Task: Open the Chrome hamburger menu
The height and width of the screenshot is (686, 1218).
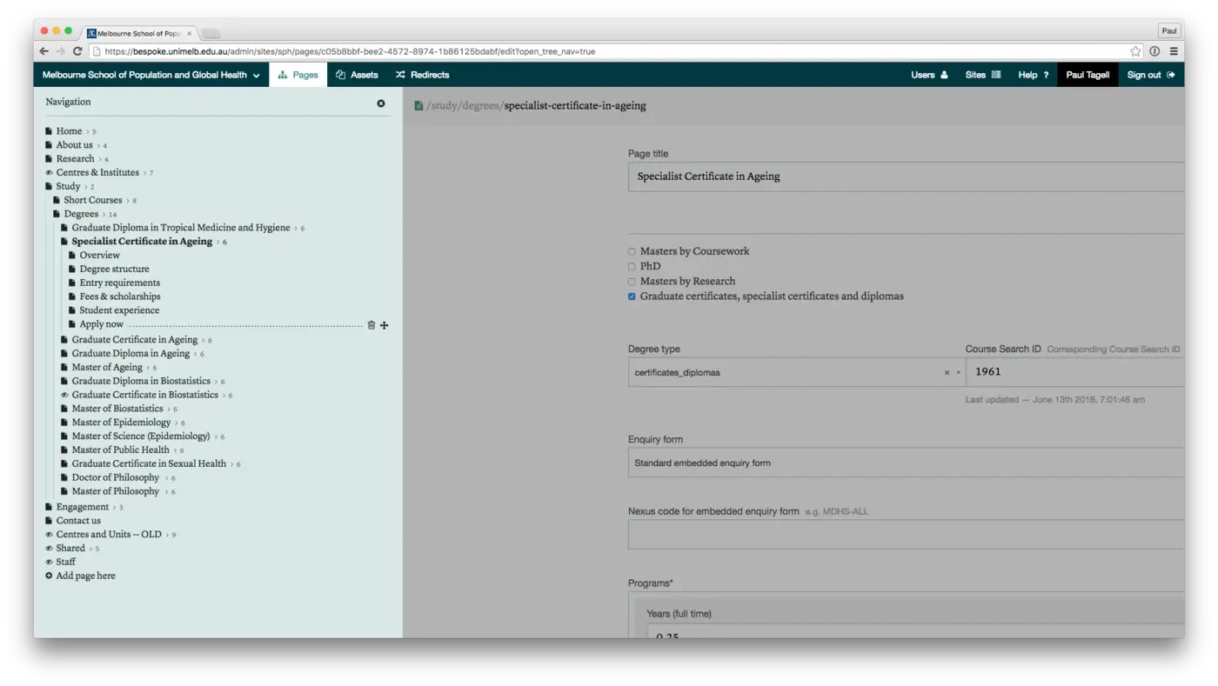Action: (x=1174, y=51)
